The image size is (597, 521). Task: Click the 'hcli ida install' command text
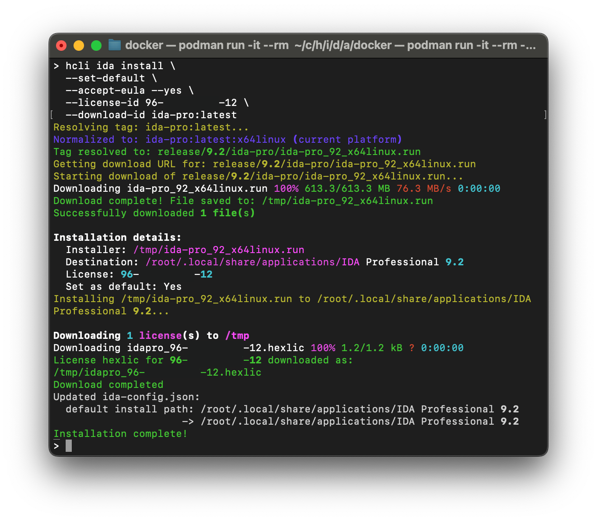[x=114, y=66]
